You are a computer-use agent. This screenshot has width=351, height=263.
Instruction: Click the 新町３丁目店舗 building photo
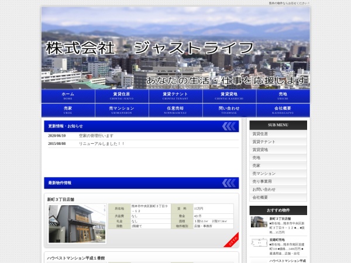click(77, 224)
